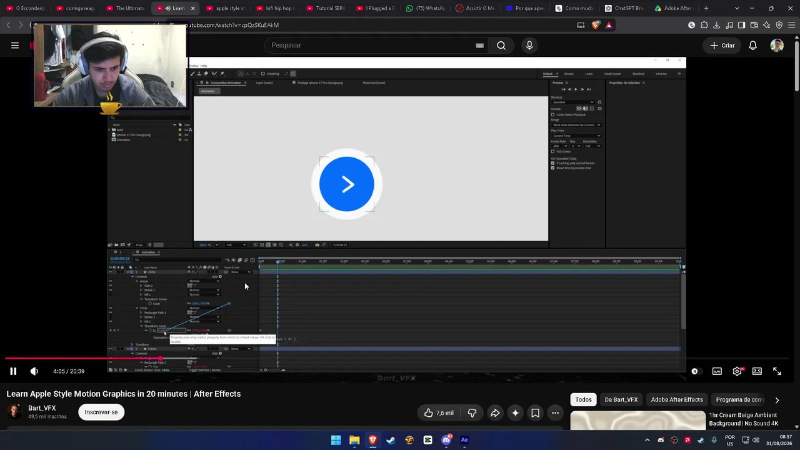The height and width of the screenshot is (450, 800).
Task: Open the browser extensions puzzle icon
Action: (704, 25)
